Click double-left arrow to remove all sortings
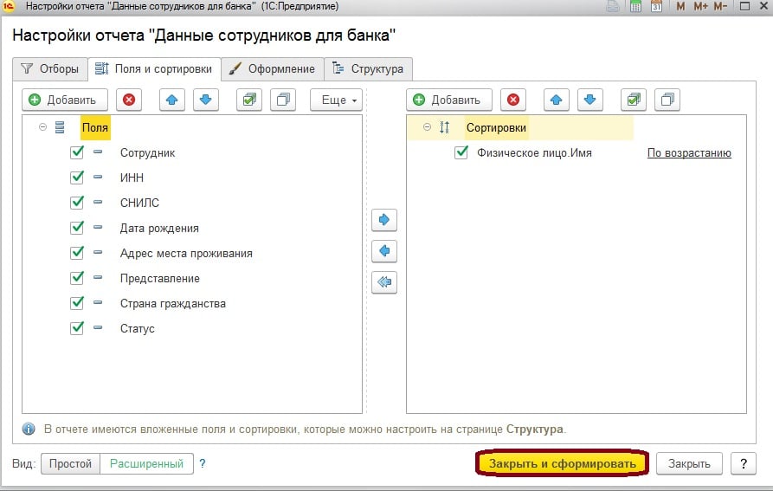Viewport: 773px width, 491px height. [x=383, y=282]
